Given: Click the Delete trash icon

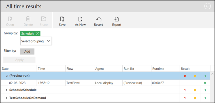Looking at the screenshot, I should click(x=28, y=19).
